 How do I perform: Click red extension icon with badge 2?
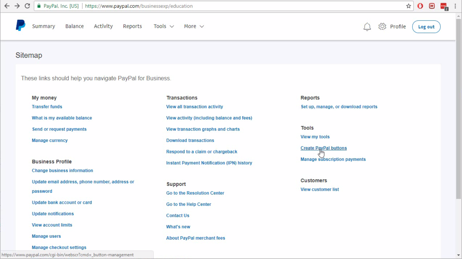(444, 7)
